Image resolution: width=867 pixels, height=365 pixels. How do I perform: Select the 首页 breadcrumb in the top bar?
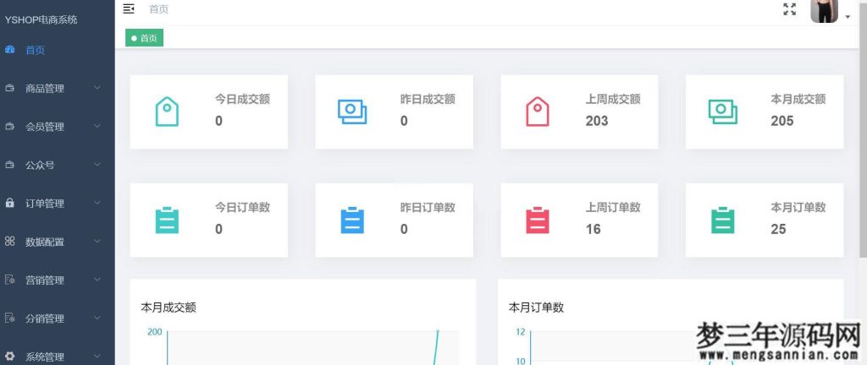158,8
